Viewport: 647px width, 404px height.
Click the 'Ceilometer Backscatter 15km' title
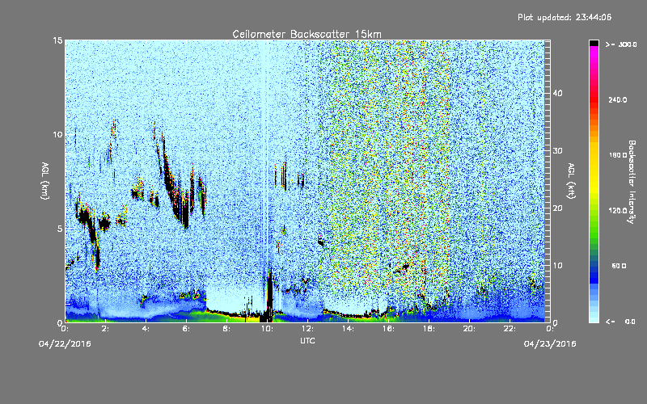(x=307, y=34)
